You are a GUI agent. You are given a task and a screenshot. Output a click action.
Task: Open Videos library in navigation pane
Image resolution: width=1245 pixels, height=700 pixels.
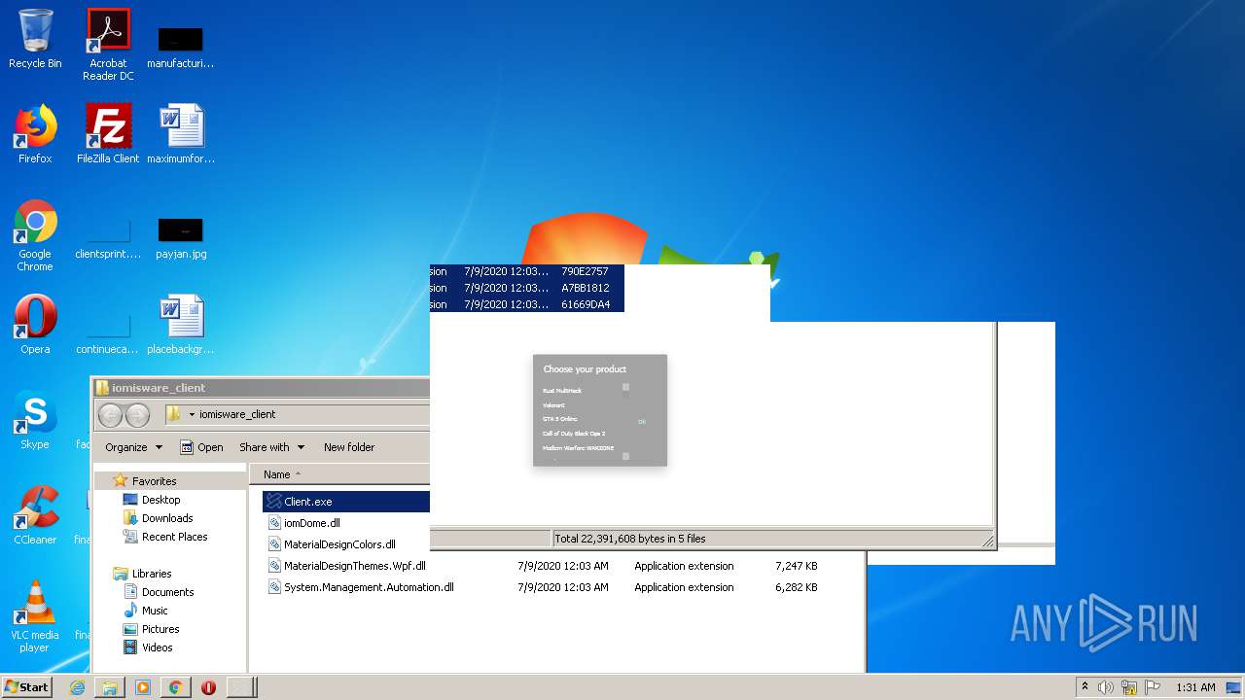coord(148,647)
